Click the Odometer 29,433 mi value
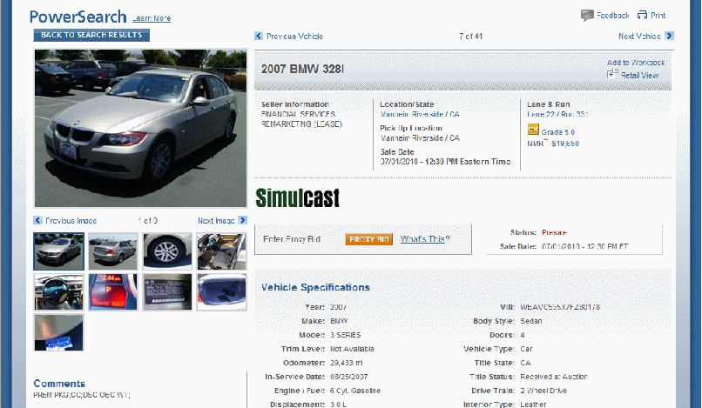 click(347, 363)
